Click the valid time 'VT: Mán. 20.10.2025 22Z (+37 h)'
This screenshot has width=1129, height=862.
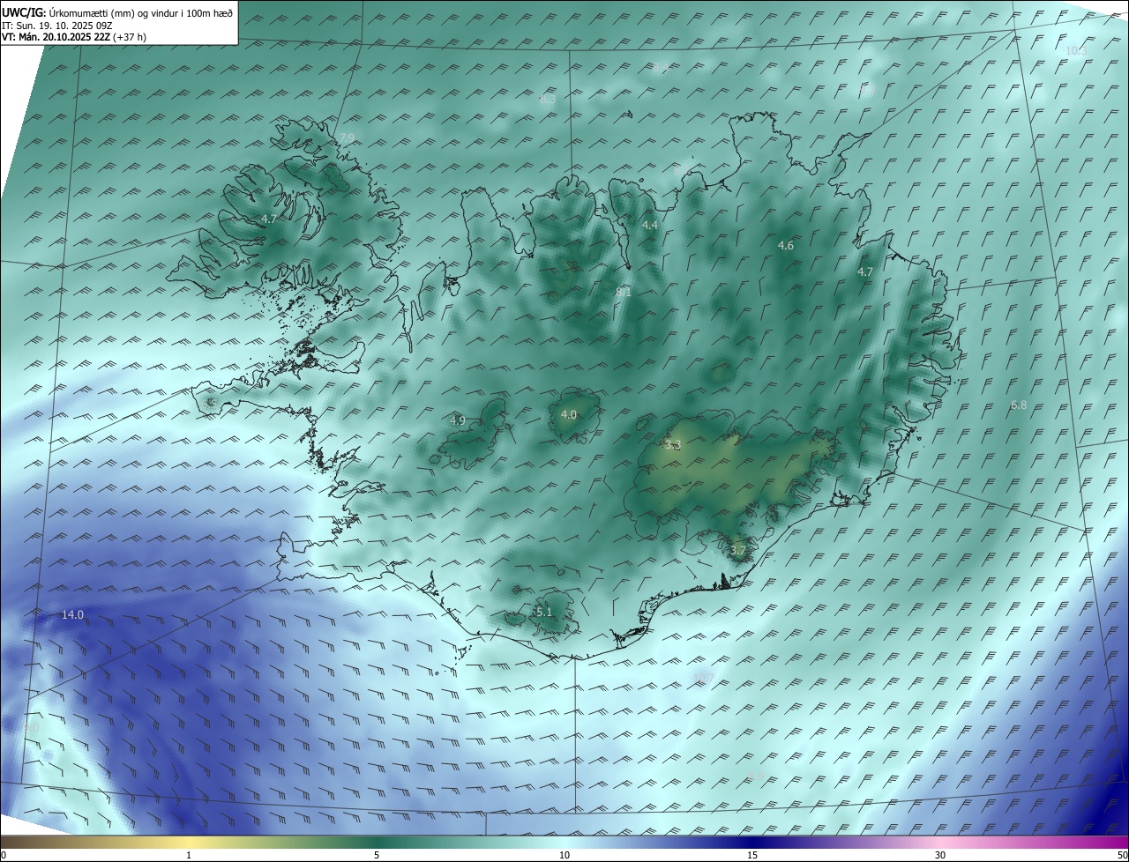pos(74,37)
